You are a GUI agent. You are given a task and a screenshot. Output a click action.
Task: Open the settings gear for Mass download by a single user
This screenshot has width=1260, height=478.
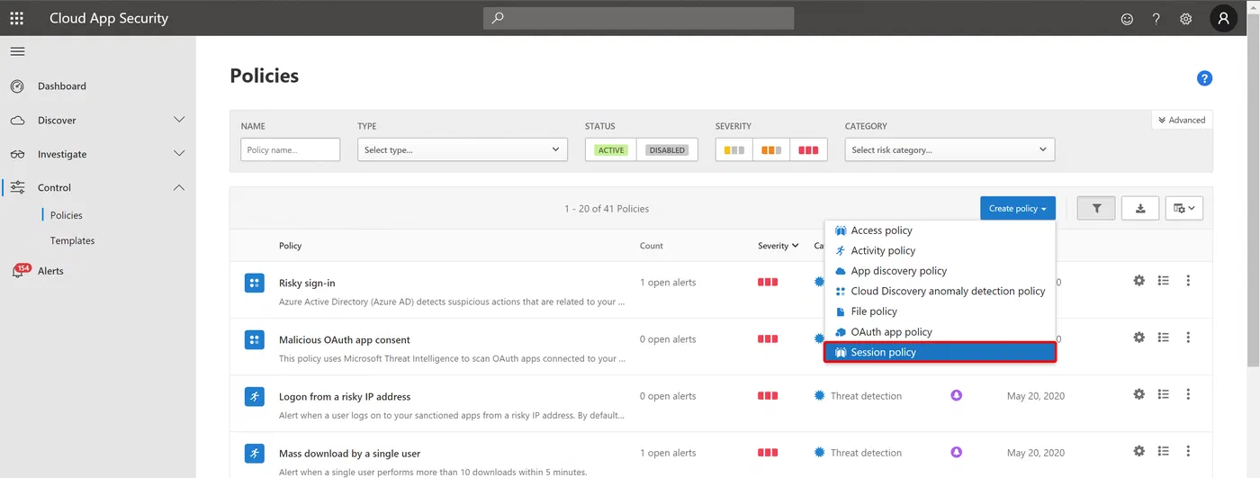point(1139,451)
